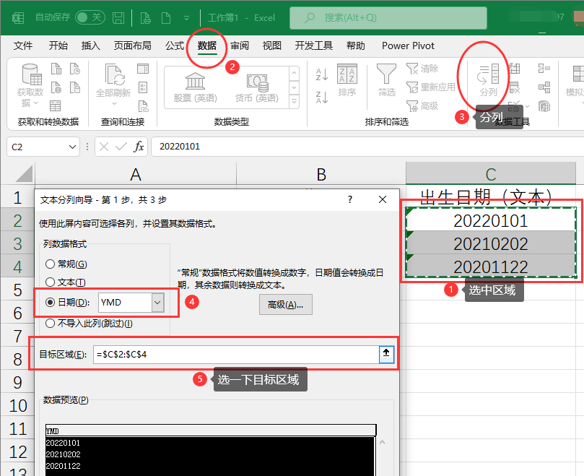Viewport: 584px width, 476px height.
Task: Select the 常规(G) radio button
Action: (50, 264)
